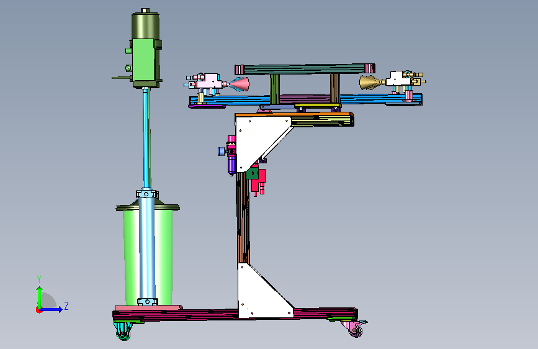The height and width of the screenshot is (349, 538).
Task: Click the pink caster wheel at the right base
Action: [x=355, y=329]
